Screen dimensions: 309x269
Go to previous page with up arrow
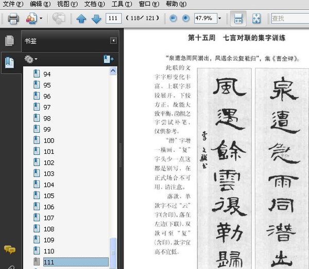[81, 19]
